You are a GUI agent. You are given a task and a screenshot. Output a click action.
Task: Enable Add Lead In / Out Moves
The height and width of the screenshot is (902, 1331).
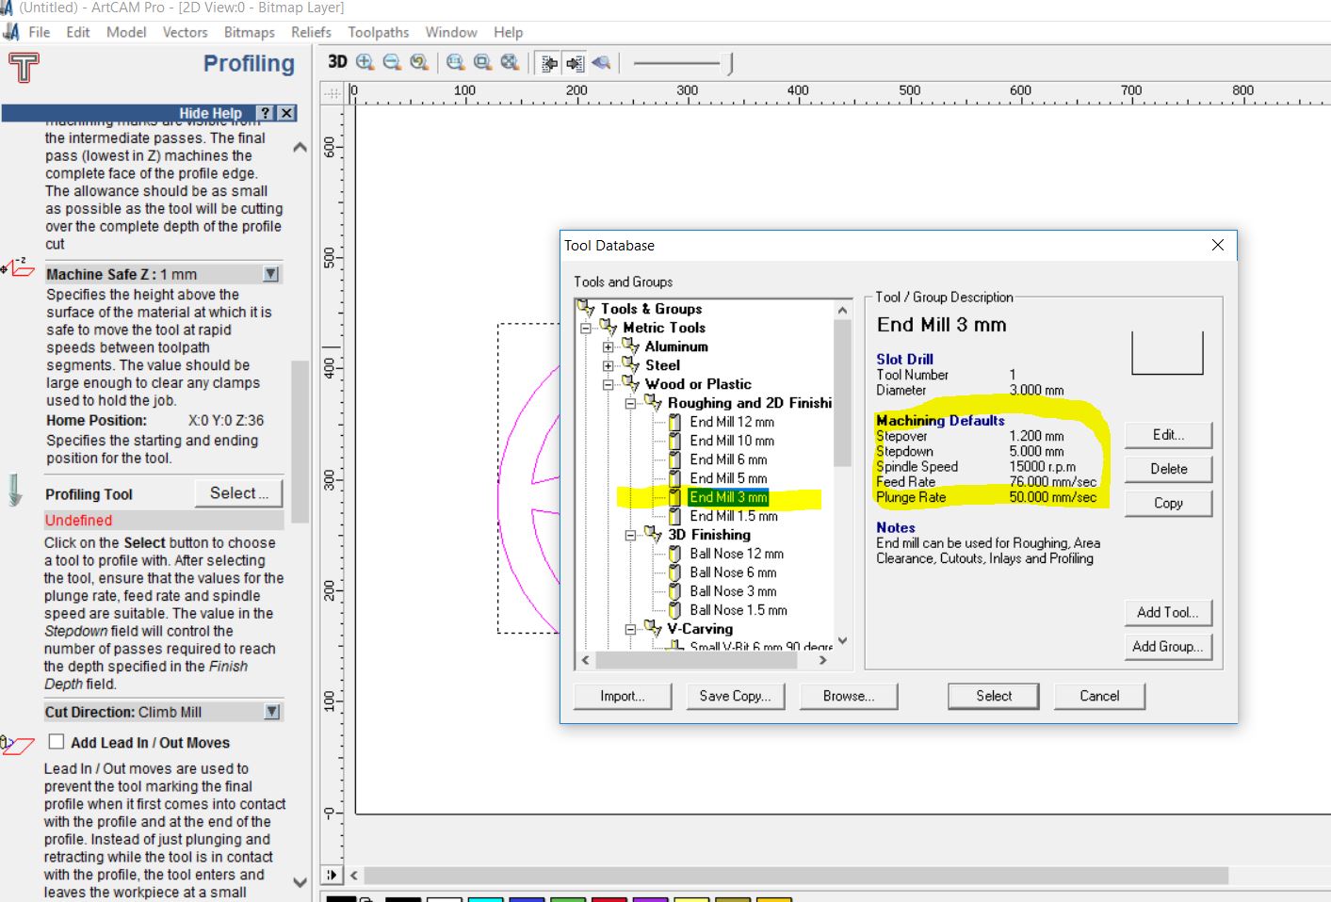point(57,742)
